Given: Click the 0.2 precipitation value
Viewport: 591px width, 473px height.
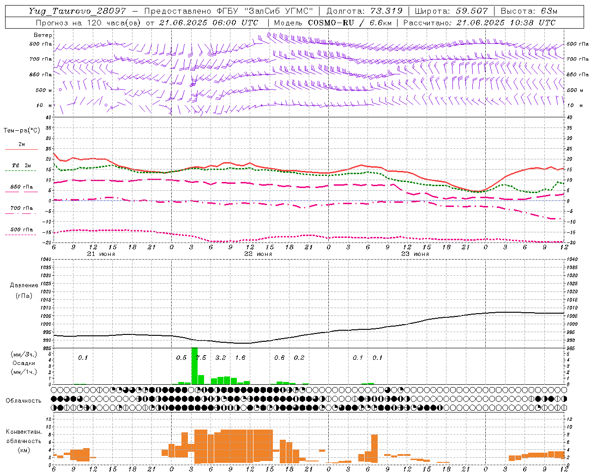Looking at the screenshot, I should (x=299, y=358).
